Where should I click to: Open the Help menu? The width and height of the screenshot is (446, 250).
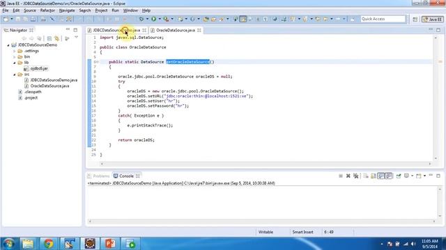point(146,10)
